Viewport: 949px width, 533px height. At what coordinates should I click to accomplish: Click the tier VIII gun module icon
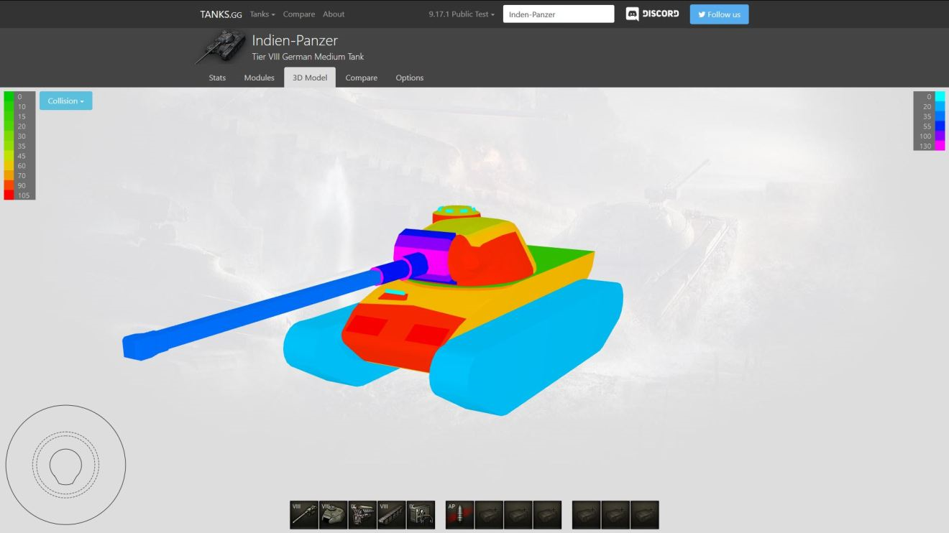tap(304, 515)
